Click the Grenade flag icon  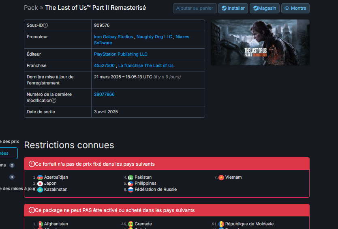coord(130,224)
